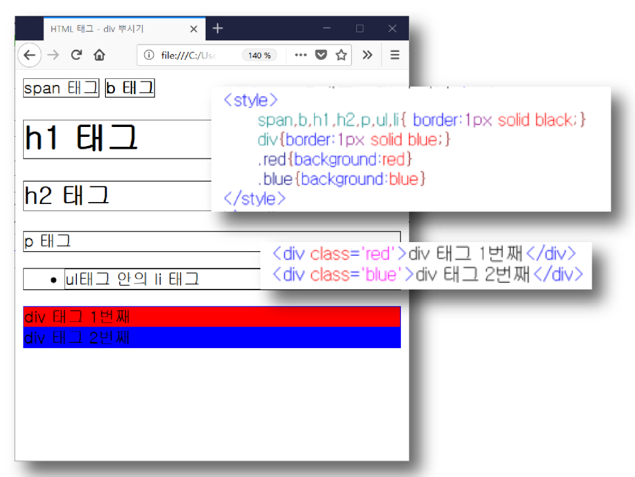635x477 pixels.
Task: Close the browser window
Action: (x=392, y=28)
